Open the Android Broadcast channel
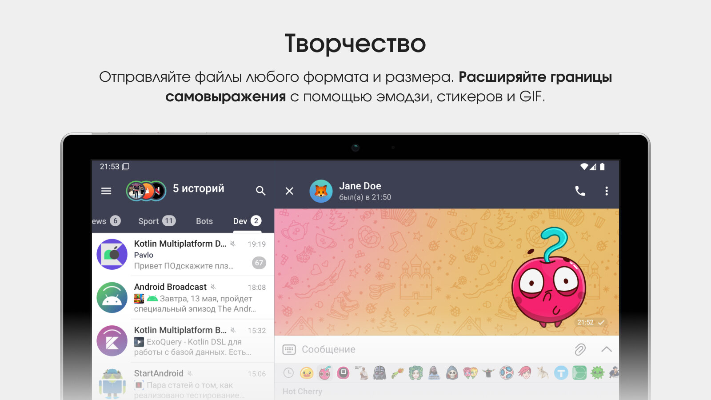Screen dimensions: 711x400 (183, 298)
